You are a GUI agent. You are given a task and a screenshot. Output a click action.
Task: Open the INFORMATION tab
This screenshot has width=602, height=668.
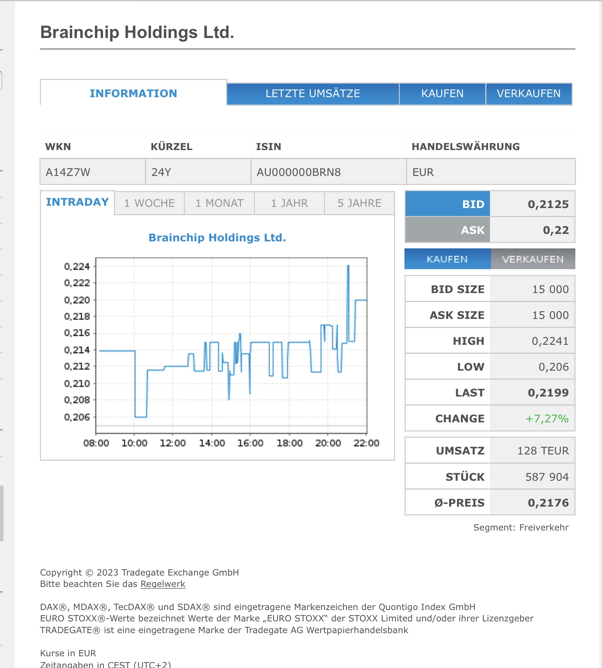(133, 93)
